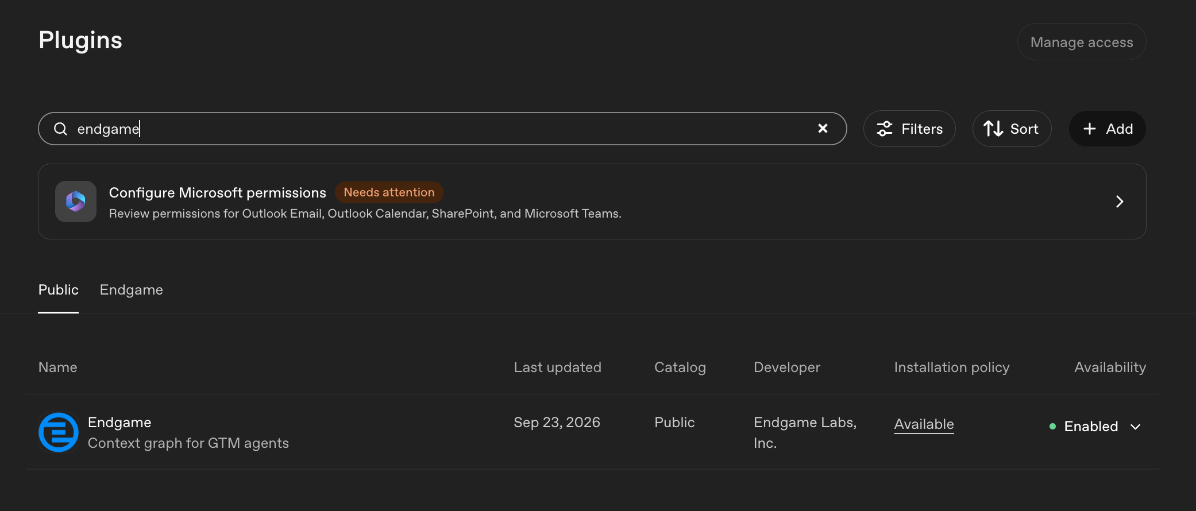Click the Endgame plugin logo
1196x511 pixels.
(59, 432)
